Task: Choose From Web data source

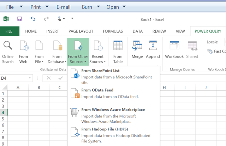Action: click(x=24, y=52)
